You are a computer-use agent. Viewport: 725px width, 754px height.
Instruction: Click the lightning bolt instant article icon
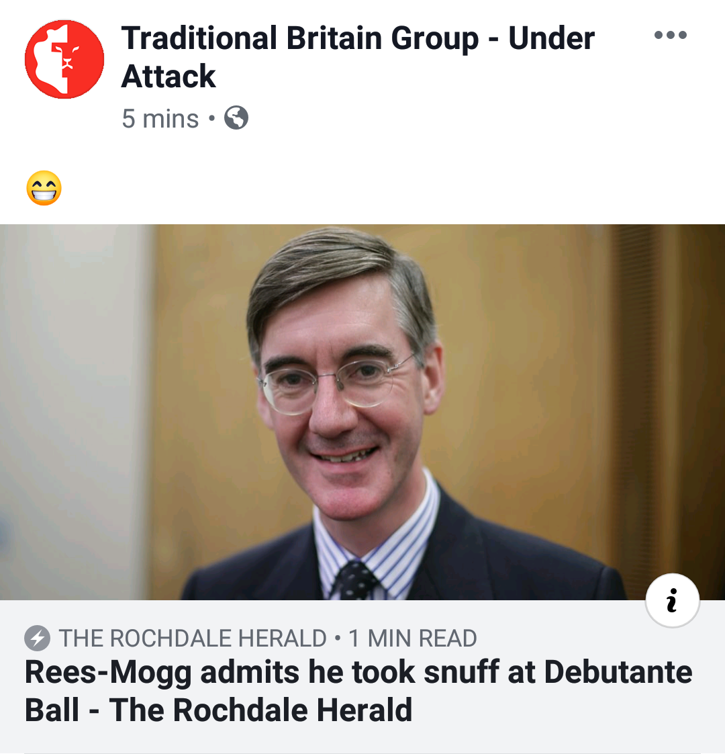[x=38, y=638]
